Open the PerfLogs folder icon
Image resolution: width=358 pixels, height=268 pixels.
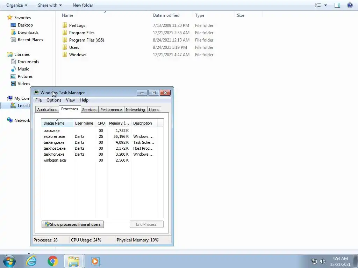click(x=65, y=25)
